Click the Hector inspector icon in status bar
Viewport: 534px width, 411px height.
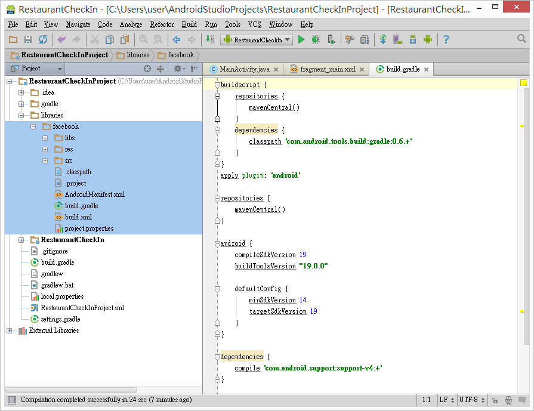pyautogui.click(x=508, y=400)
